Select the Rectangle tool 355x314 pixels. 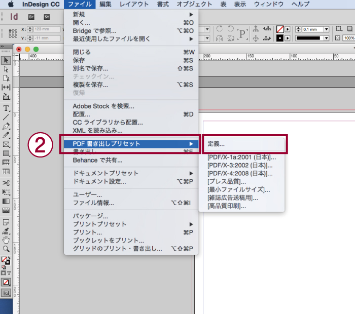(6, 153)
